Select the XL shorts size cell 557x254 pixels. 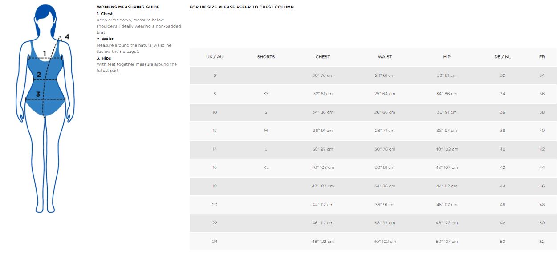[266, 167]
